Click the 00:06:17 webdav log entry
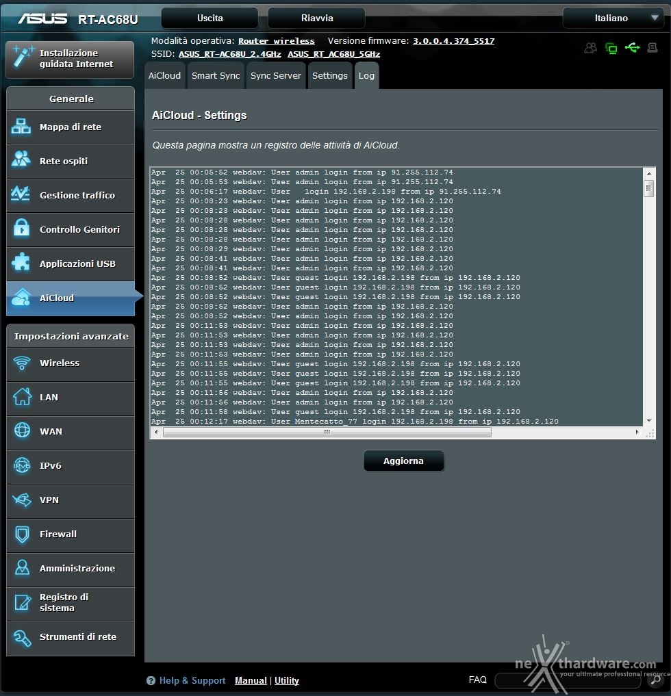The height and width of the screenshot is (696, 671). (326, 192)
